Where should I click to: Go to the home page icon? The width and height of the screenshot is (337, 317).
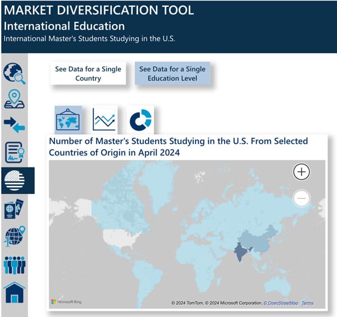[x=15, y=292]
